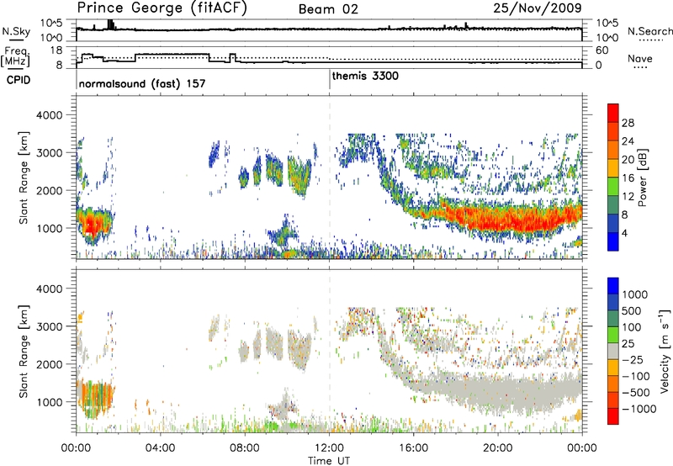Screen dimensions: 673x466
Task: Click the 2000 km tick label in the velocity panel
Action: [50, 364]
